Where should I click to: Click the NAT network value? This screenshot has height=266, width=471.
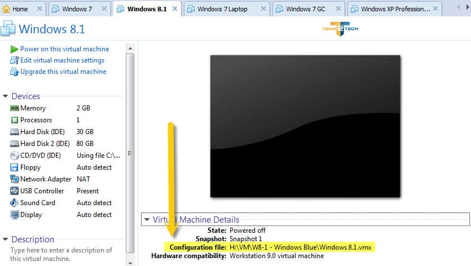83,179
